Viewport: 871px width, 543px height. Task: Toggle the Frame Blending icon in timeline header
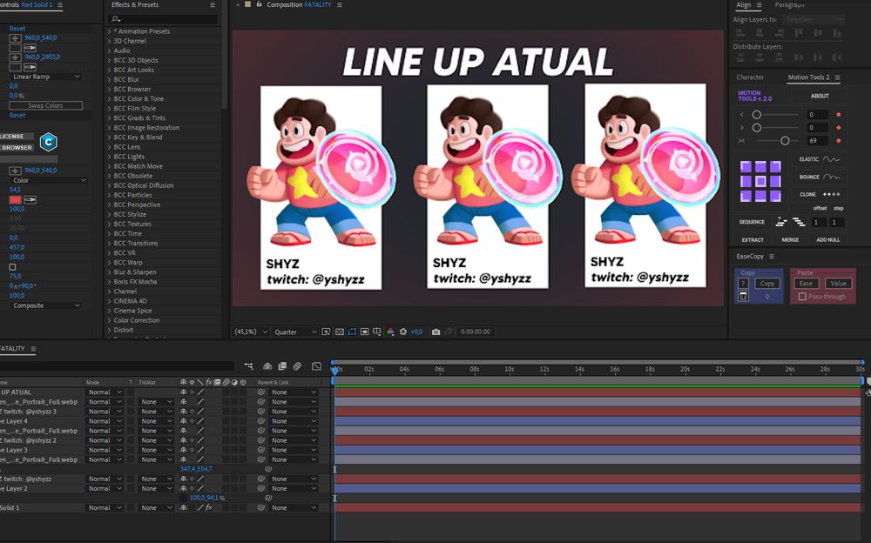pos(282,366)
